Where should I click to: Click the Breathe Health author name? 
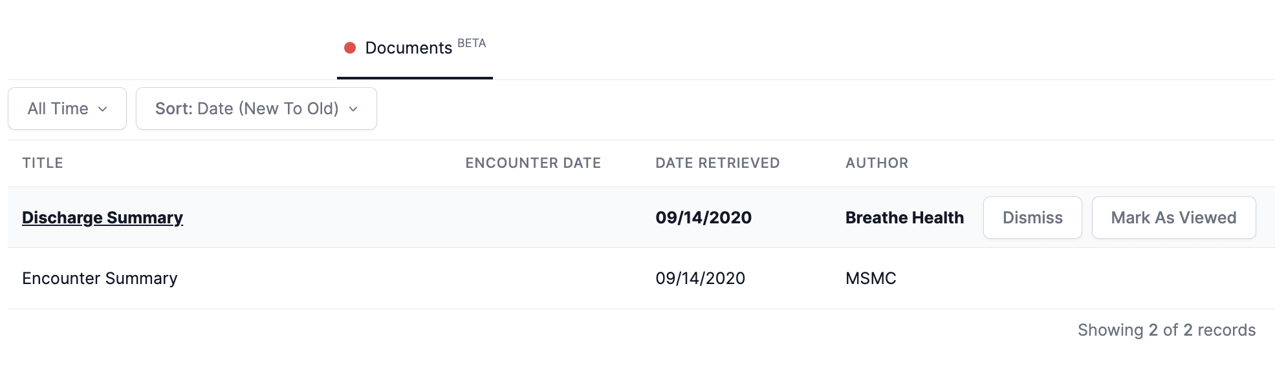click(904, 218)
